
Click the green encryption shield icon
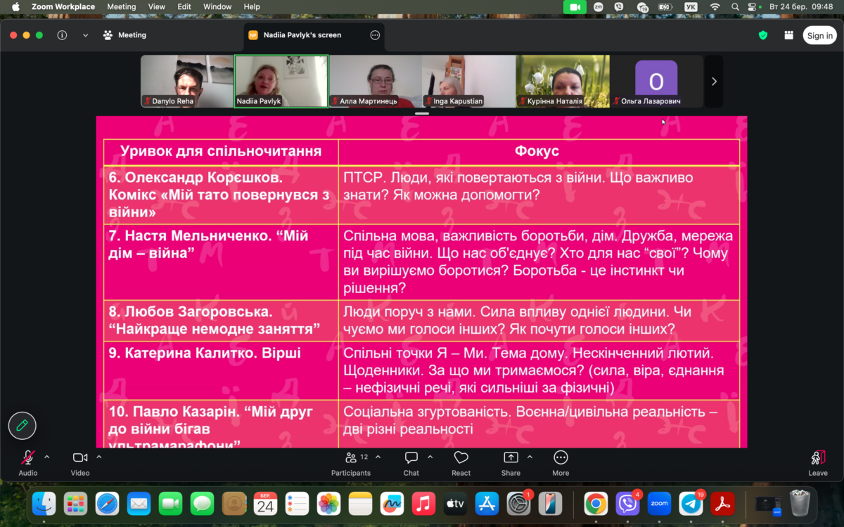point(763,35)
